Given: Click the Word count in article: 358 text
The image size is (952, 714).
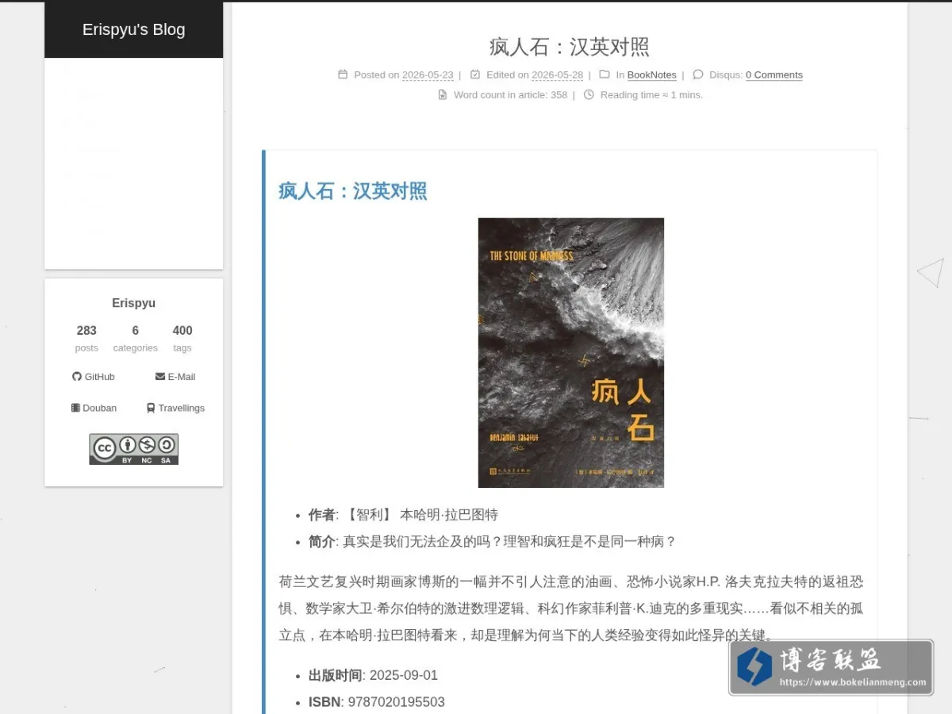Looking at the screenshot, I should coord(510,95).
